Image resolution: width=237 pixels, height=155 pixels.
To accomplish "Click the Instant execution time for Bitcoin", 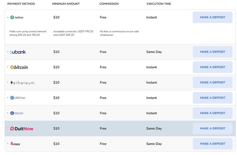I will pyautogui.click(x=152, y=67).
